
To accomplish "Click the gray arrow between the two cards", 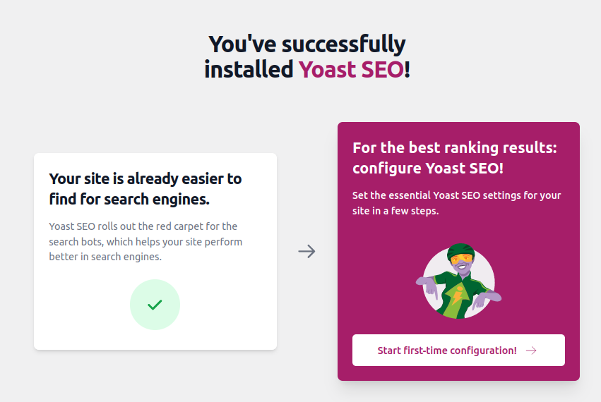I will point(307,251).
